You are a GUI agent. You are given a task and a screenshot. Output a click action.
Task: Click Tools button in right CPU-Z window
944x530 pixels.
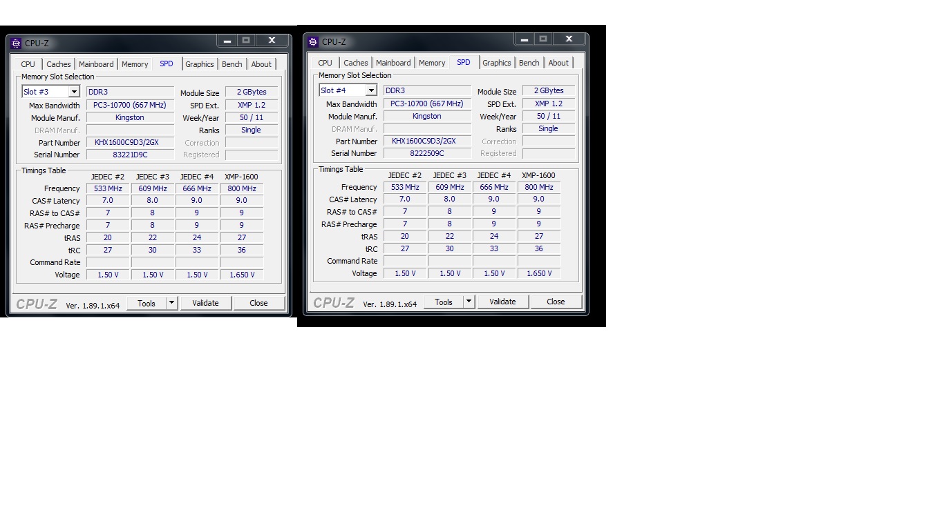click(444, 302)
